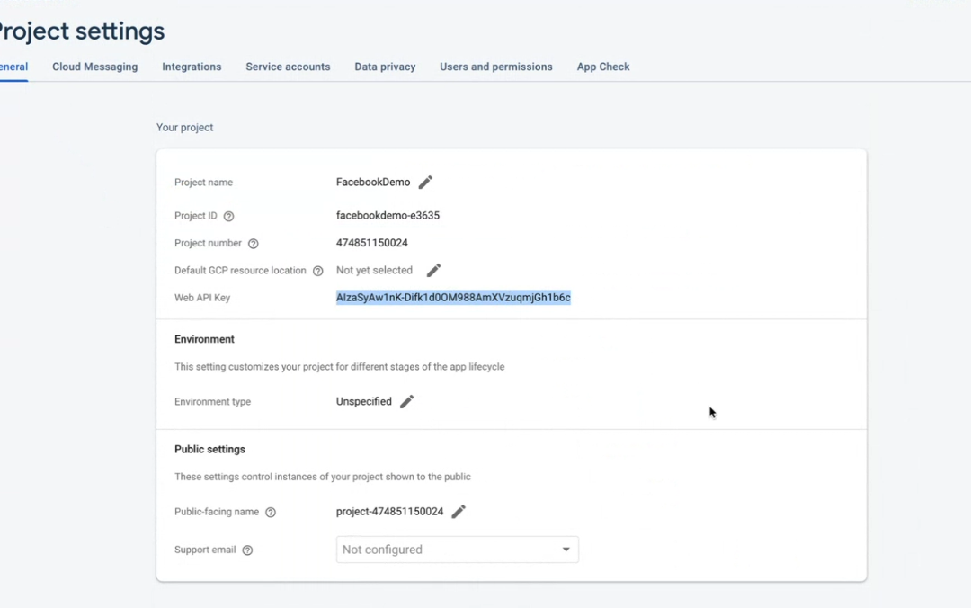Click the Support email dropdown arrow
This screenshot has height=608, width=971.
[566, 550]
